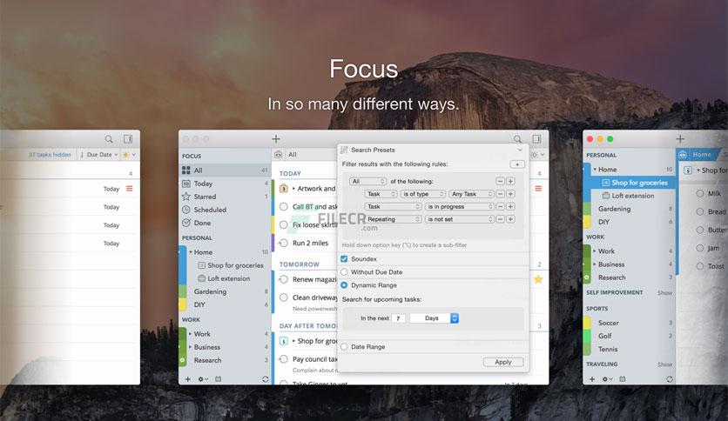Check off Bread in the right window
728x421 pixels.
[x=700, y=211]
